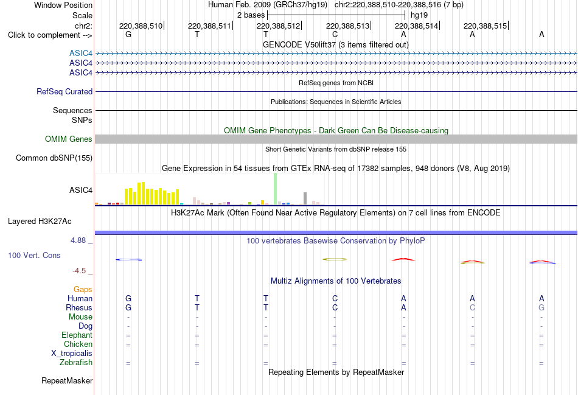Click the chr2:220,388,510-220,388,516 position text

399,5
